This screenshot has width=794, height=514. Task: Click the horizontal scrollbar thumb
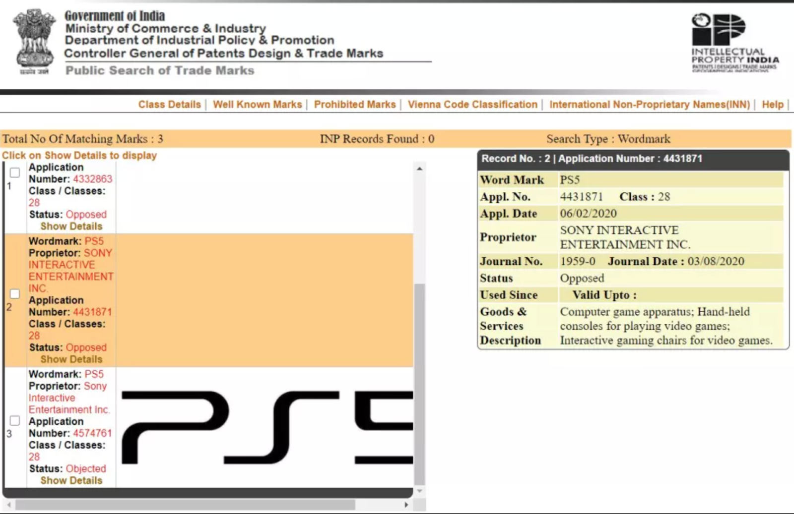pos(185,505)
